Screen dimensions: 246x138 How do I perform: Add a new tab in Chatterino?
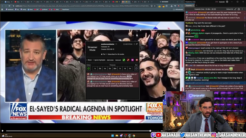pos(196,5)
